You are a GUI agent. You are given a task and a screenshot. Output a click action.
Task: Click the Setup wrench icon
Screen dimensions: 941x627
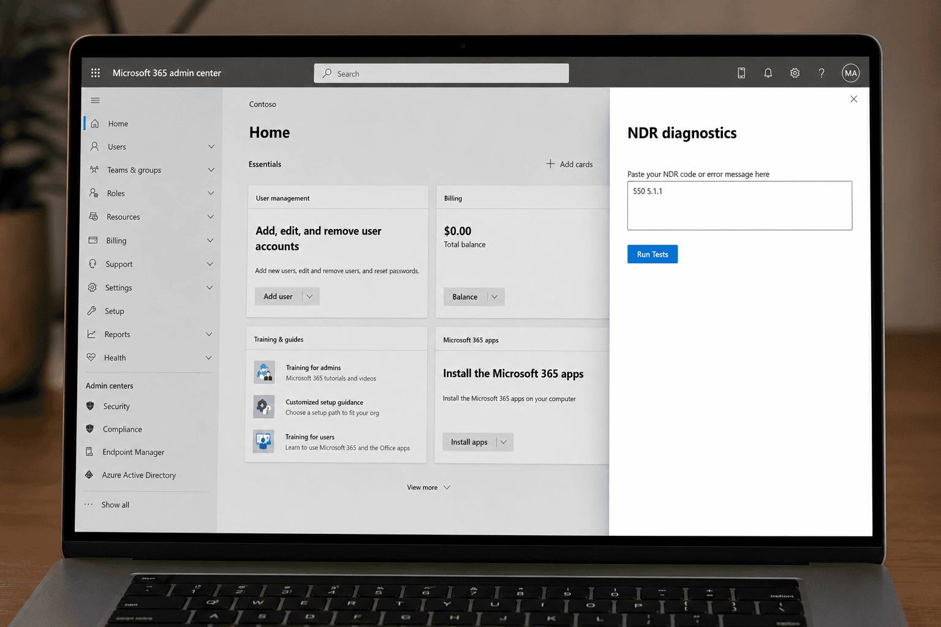(x=92, y=310)
